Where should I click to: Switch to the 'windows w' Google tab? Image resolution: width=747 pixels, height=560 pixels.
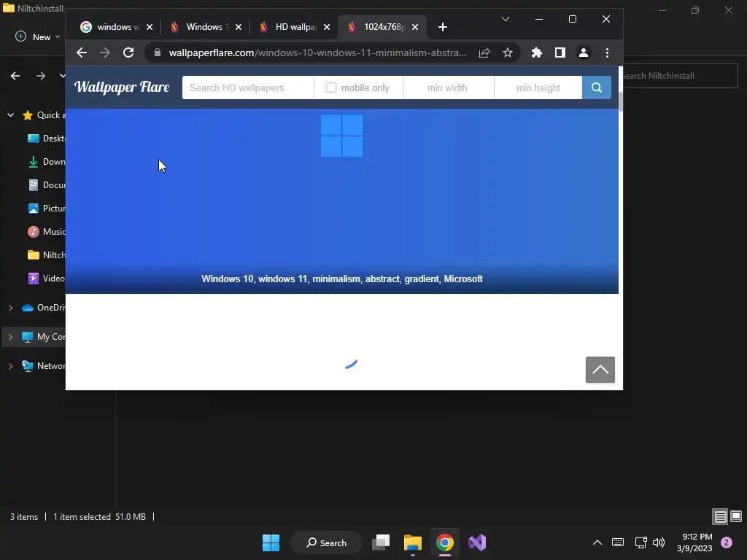click(111, 27)
